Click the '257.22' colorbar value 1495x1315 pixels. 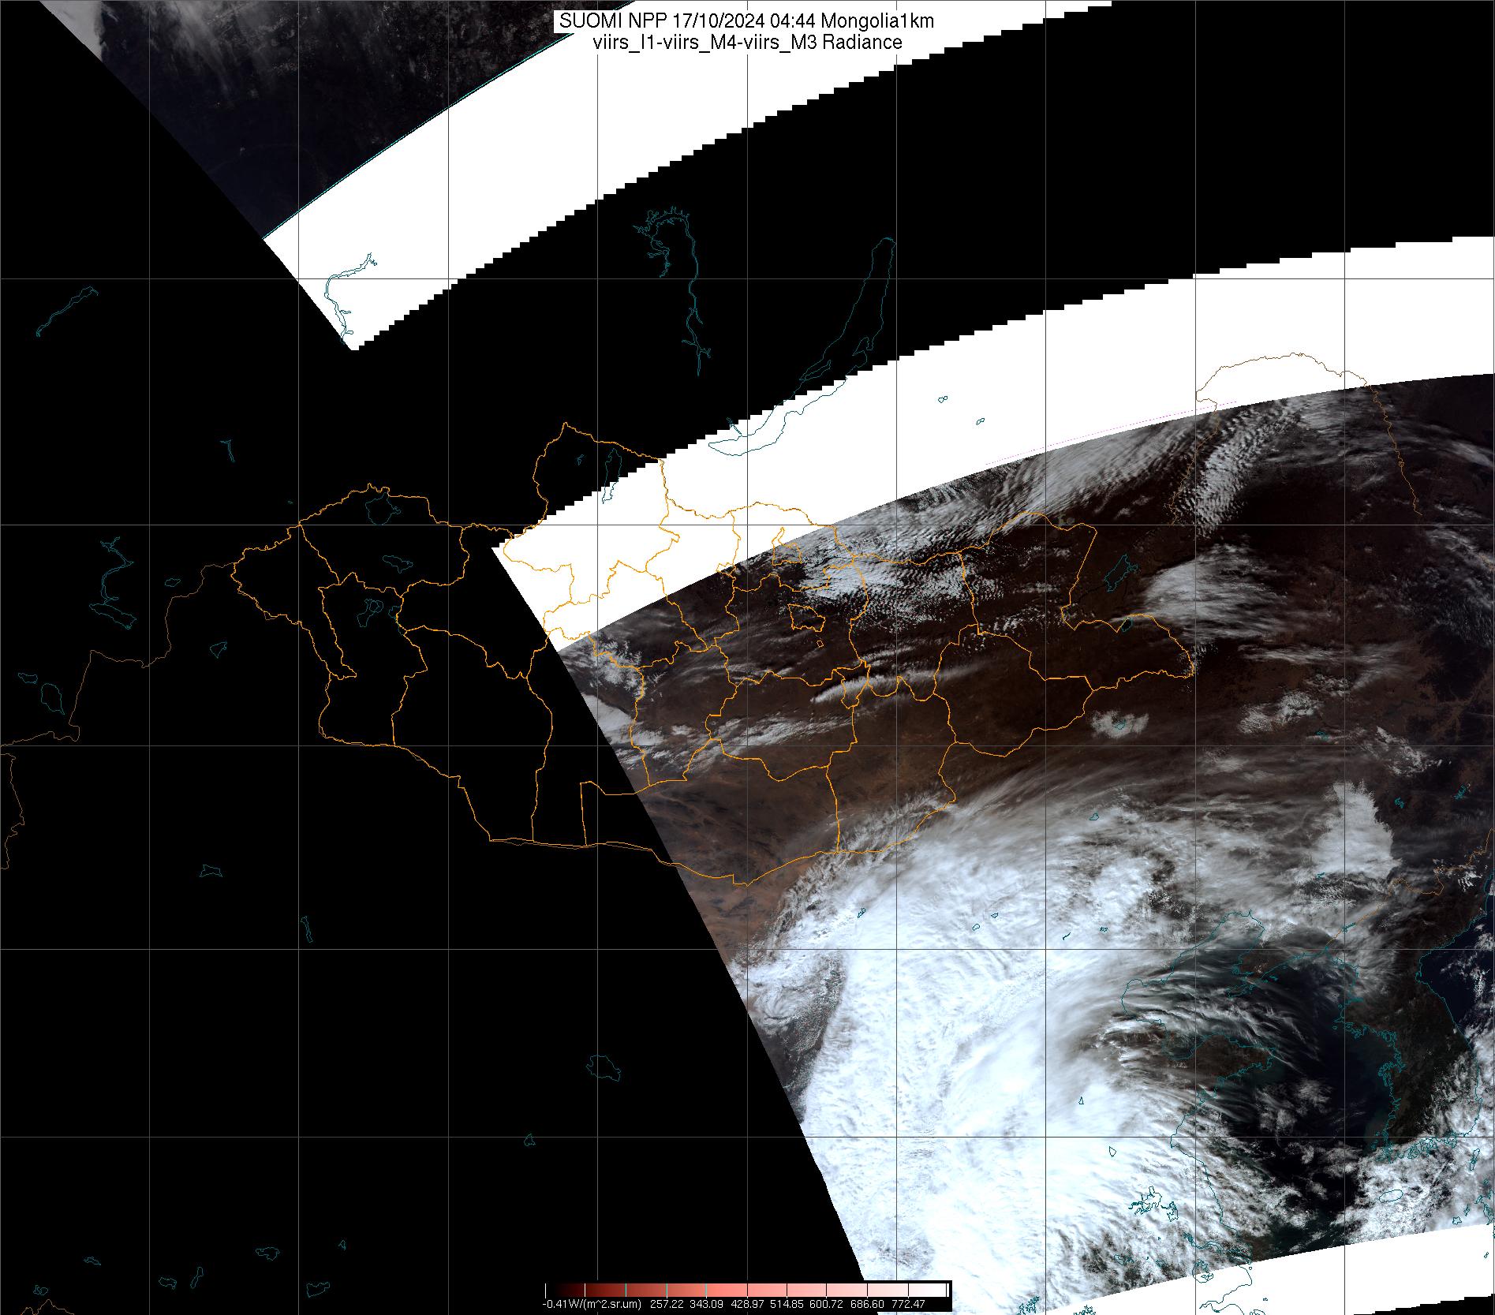667,1304
